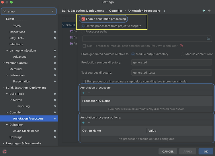Screen dimensions: 215x156
Task: Add a new annotation processor option
Action: pos(83,123)
